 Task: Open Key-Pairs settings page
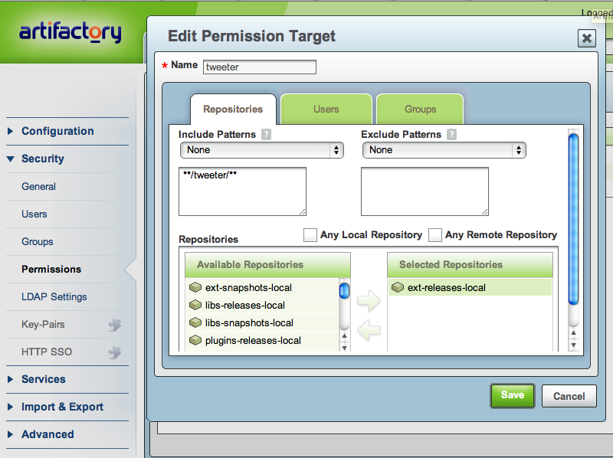(43, 324)
